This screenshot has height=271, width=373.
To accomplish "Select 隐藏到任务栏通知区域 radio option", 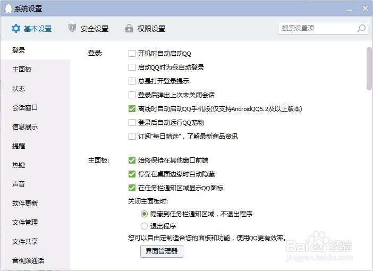I will click(144, 214).
